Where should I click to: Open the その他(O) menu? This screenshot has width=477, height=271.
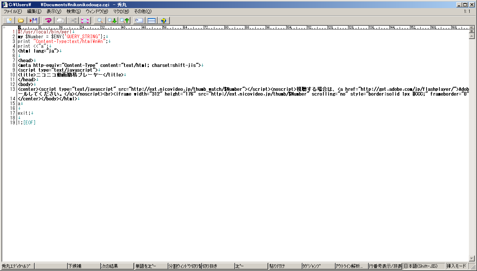(143, 11)
